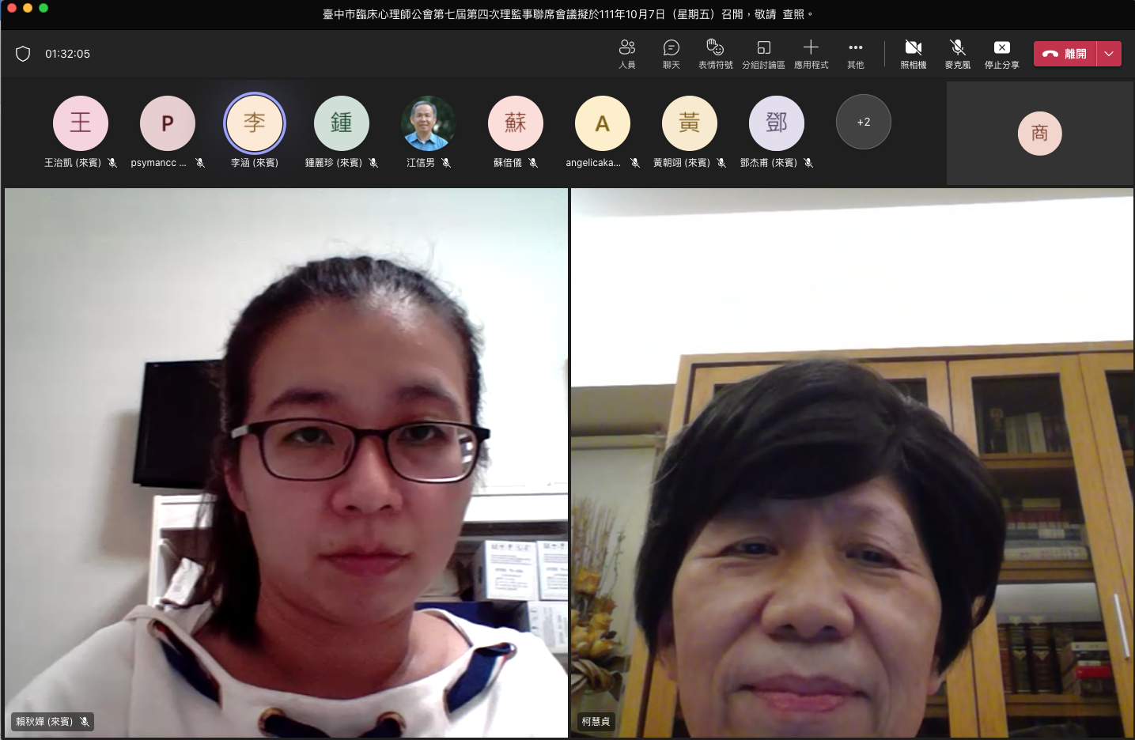Click muted mic icon beside 王治凱
The width and height of the screenshot is (1135, 740).
[x=112, y=163]
